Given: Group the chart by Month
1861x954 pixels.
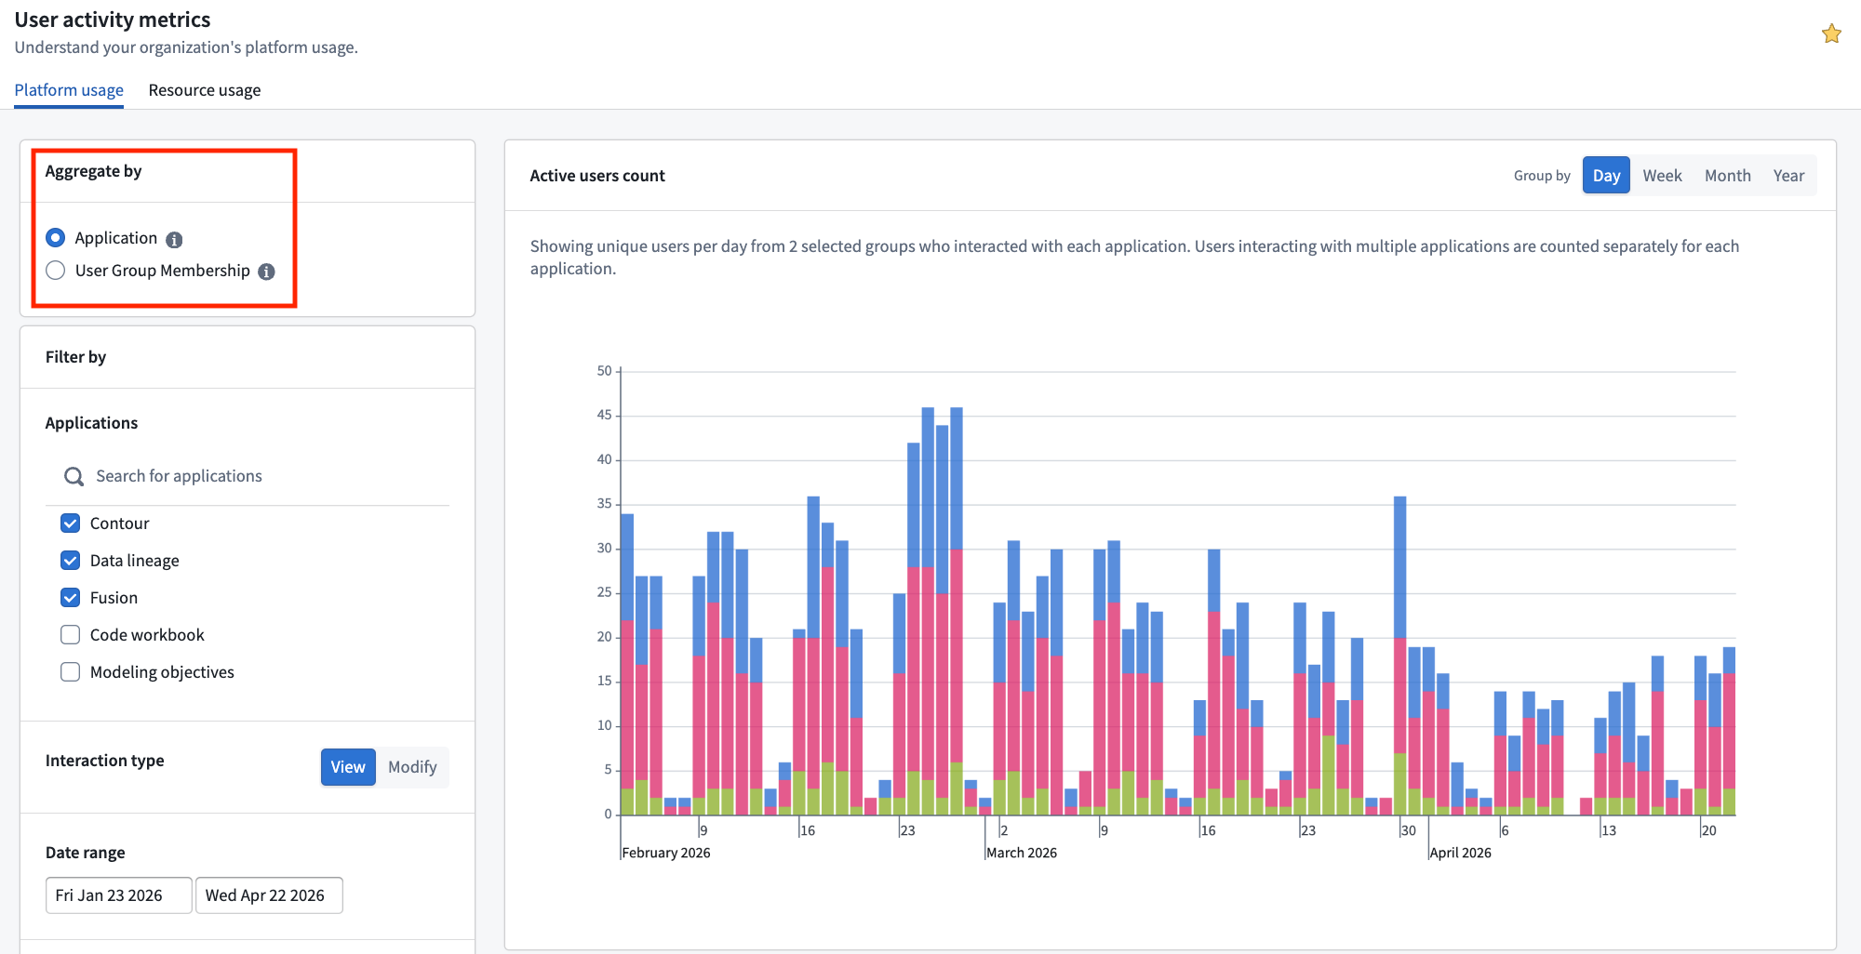Looking at the screenshot, I should point(1727,175).
